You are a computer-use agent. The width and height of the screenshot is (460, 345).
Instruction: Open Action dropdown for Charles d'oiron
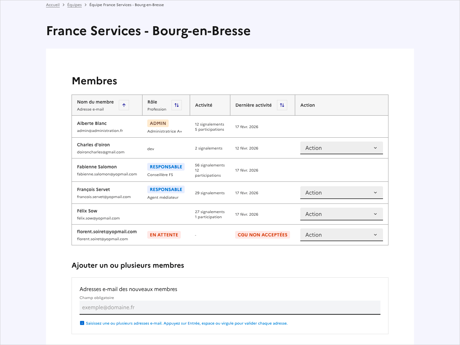click(341, 148)
